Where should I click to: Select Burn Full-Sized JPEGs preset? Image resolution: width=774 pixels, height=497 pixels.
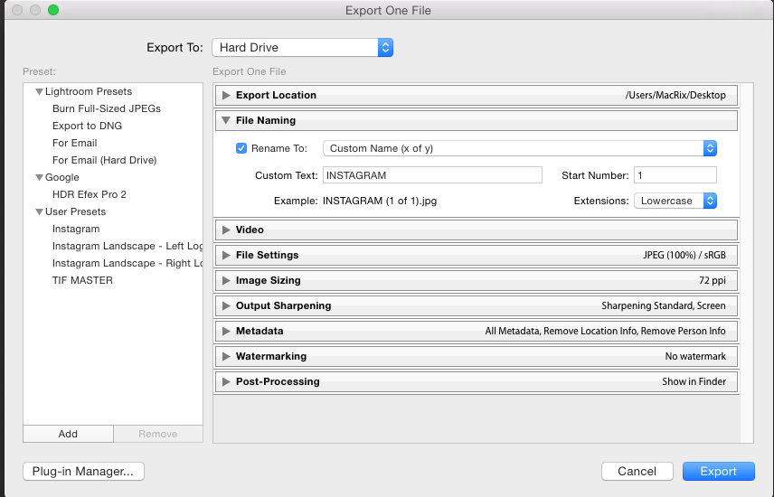[107, 108]
